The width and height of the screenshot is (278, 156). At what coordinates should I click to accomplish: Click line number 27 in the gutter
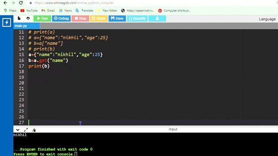tap(21, 122)
